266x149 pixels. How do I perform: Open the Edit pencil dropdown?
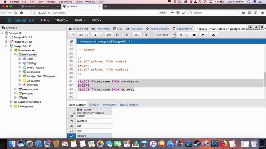(x=137, y=35)
